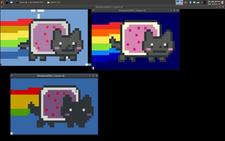Open the muted volume tray icon

pos(186,2)
